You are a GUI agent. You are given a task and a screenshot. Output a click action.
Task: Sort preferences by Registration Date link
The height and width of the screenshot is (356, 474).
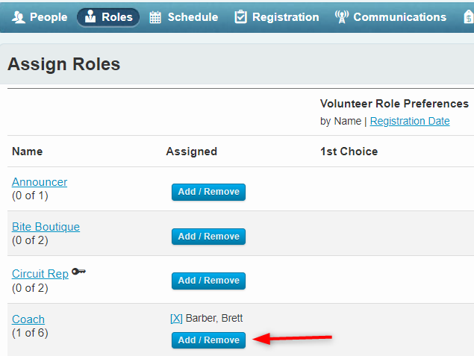pyautogui.click(x=410, y=121)
